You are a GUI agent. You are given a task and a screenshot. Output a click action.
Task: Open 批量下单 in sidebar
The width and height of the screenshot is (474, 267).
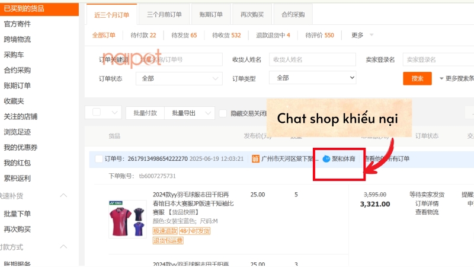coord(17,214)
